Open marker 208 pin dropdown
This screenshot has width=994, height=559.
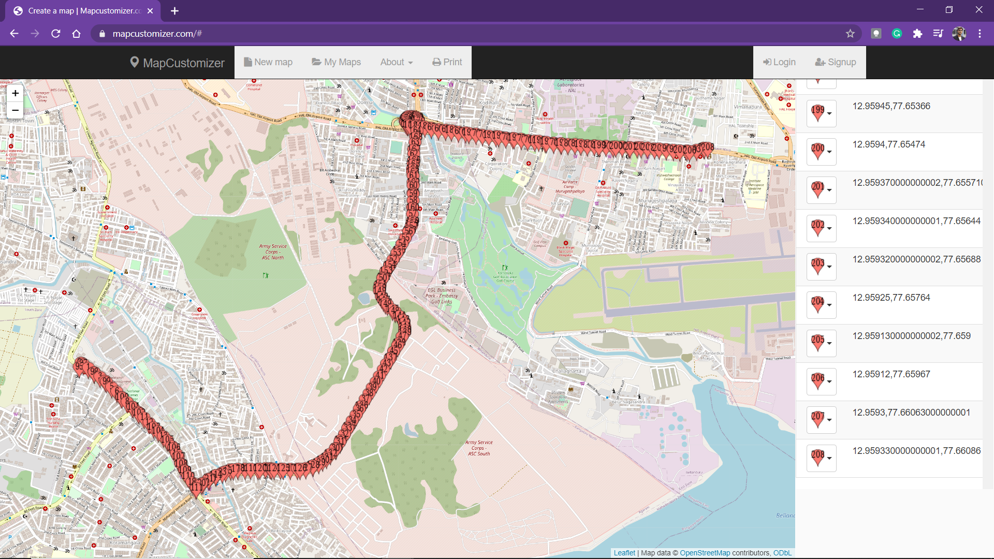[x=821, y=458]
